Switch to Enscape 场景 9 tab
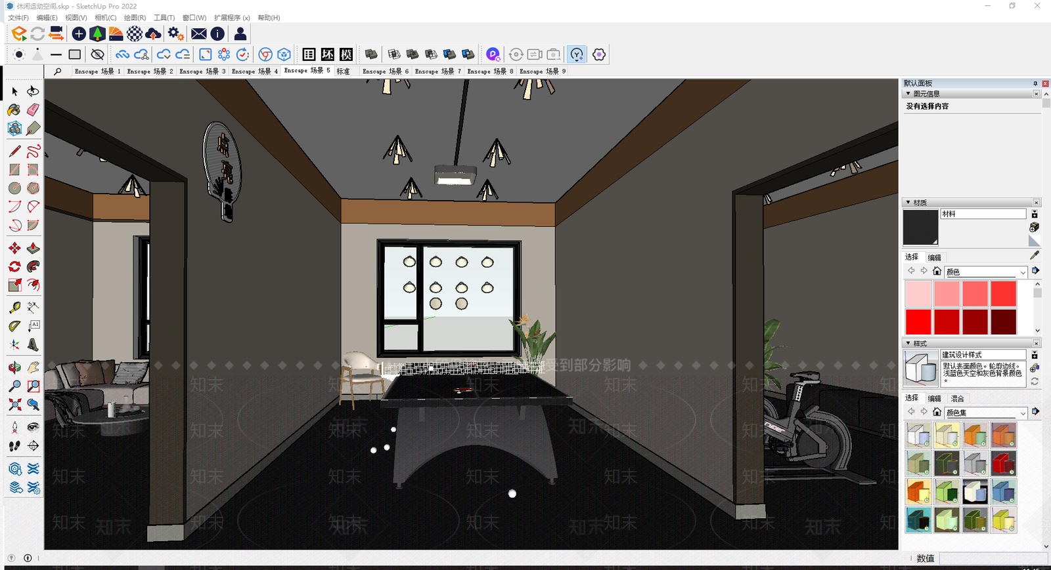Screen dimensions: 1051x570 coord(543,71)
